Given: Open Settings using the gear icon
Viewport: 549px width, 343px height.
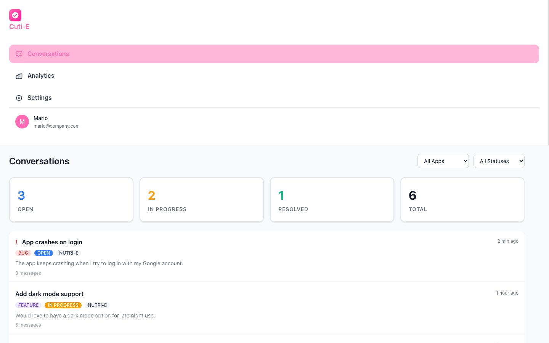Looking at the screenshot, I should coord(19,98).
